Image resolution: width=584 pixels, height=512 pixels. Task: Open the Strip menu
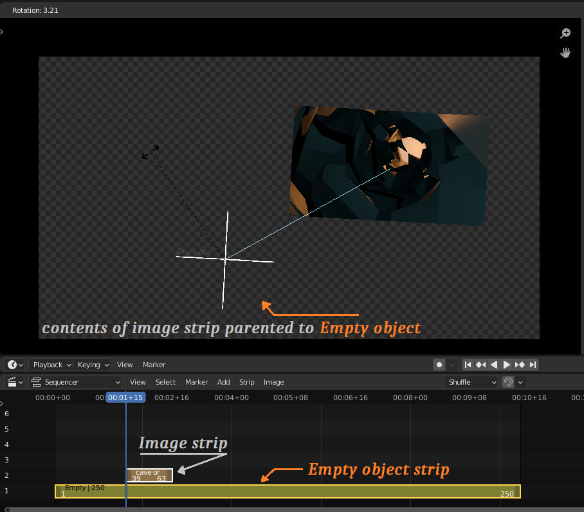click(x=246, y=382)
